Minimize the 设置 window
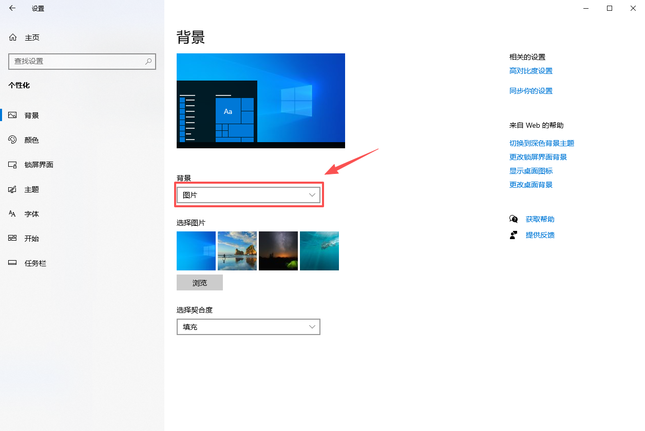 (x=586, y=8)
